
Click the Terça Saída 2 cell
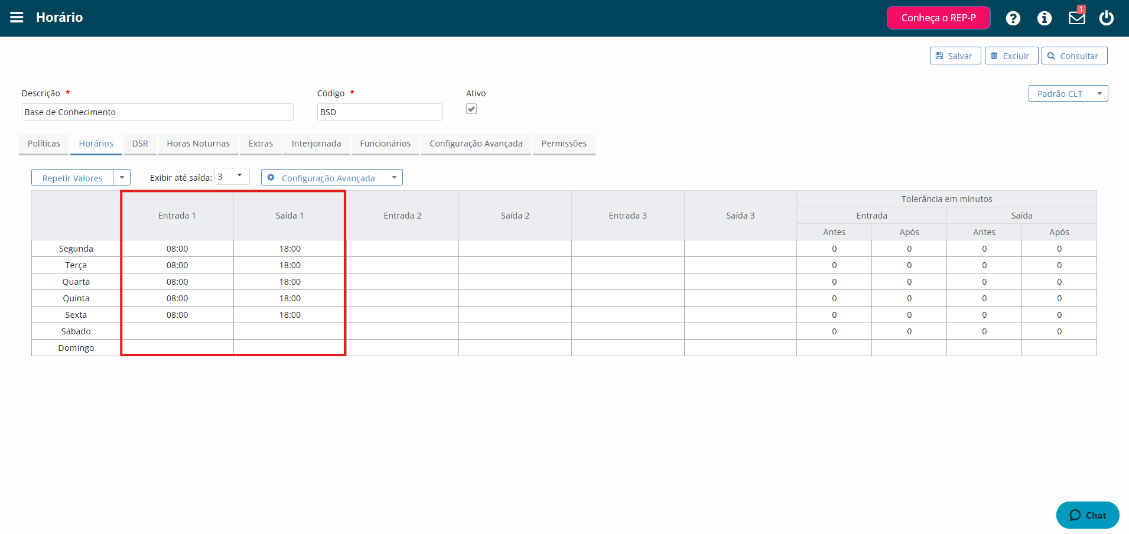coord(515,265)
